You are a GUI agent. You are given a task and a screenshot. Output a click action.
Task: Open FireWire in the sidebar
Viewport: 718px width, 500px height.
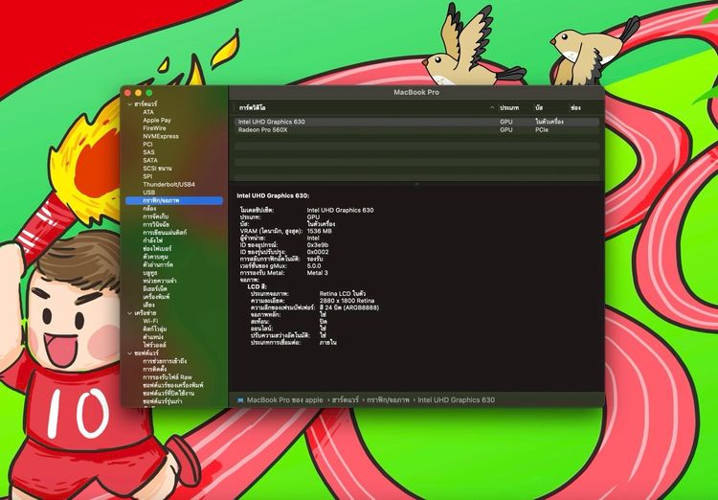click(x=154, y=127)
